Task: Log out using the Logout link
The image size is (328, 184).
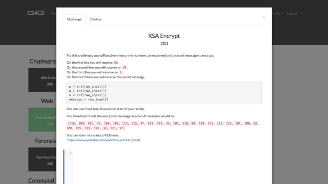Action: point(292,13)
